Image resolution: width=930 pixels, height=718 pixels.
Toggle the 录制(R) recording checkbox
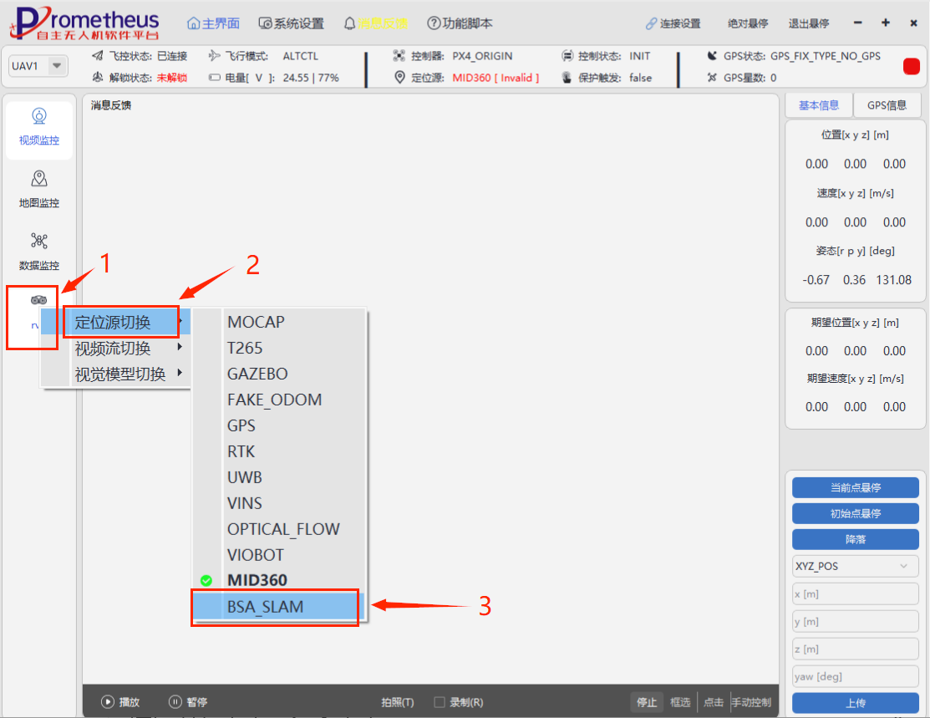[x=440, y=702]
